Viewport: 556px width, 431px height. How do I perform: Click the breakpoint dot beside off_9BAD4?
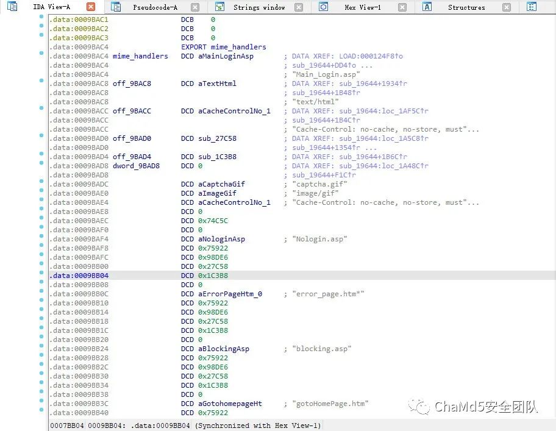[41, 154]
